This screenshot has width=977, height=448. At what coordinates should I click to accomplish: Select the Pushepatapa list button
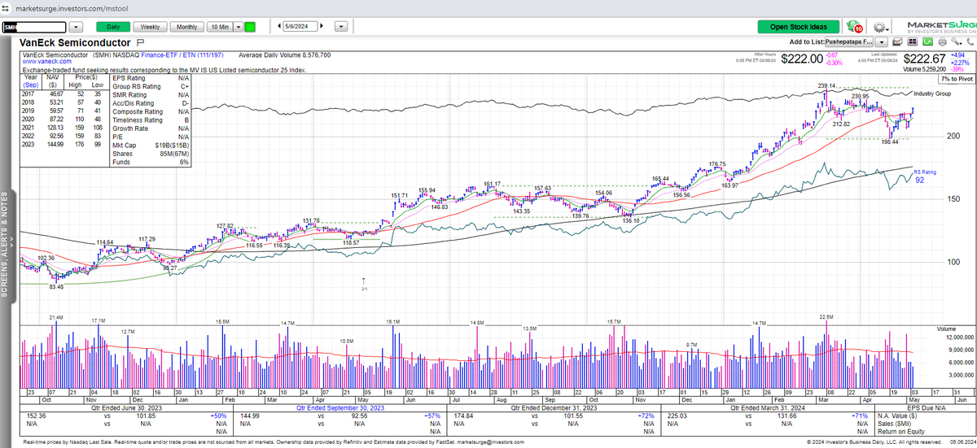(848, 41)
